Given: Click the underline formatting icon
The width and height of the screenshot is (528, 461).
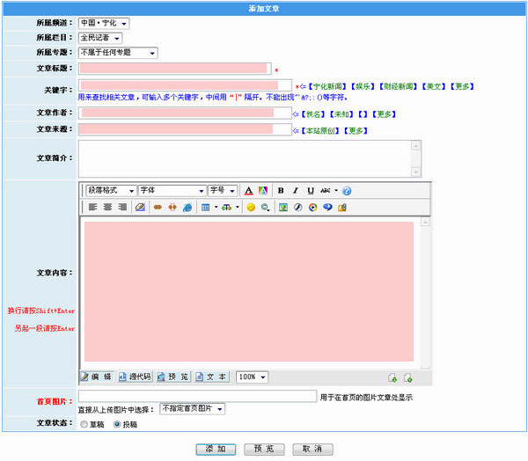Looking at the screenshot, I should coord(310,191).
